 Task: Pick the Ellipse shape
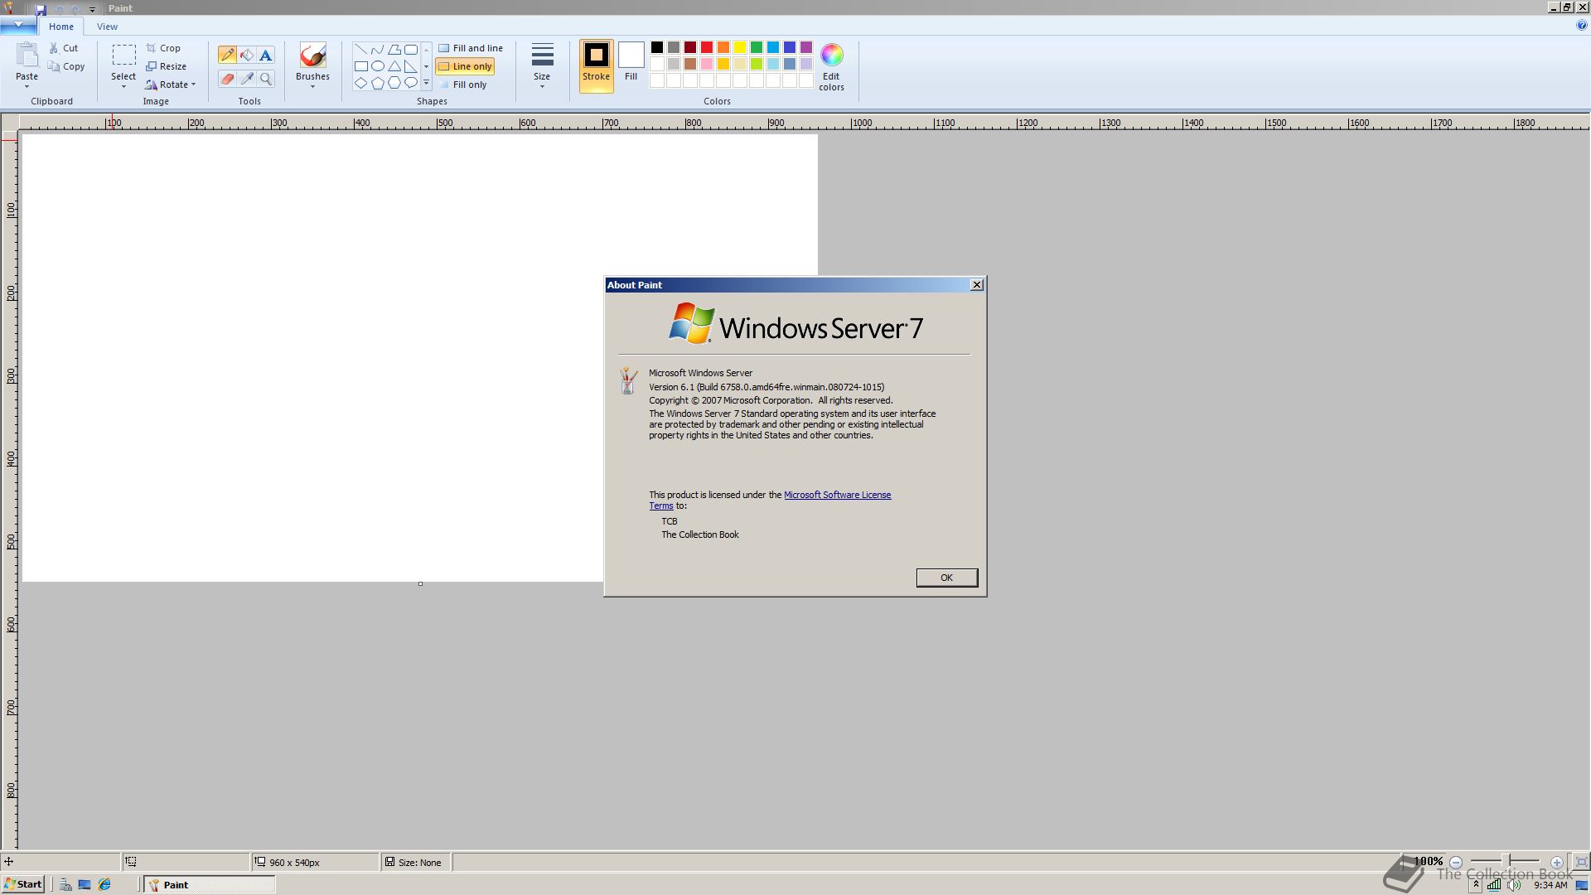pos(378,66)
